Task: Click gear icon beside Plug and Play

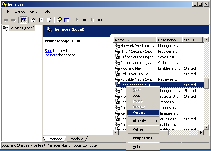Action: [117, 68]
